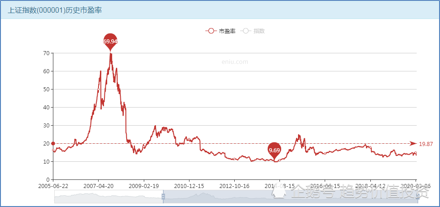Click the left zoom slider handle
The height and width of the screenshot is (207, 440).
[x=163, y=197]
